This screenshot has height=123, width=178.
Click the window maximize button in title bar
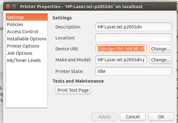point(14,7)
